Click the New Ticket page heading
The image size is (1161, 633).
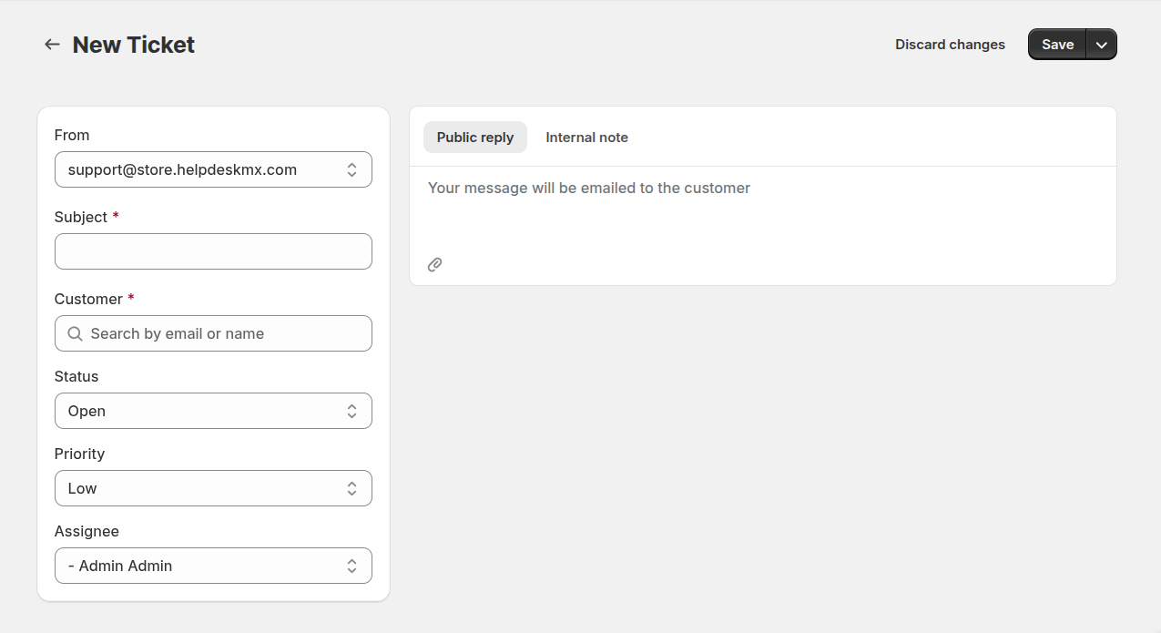click(x=134, y=45)
